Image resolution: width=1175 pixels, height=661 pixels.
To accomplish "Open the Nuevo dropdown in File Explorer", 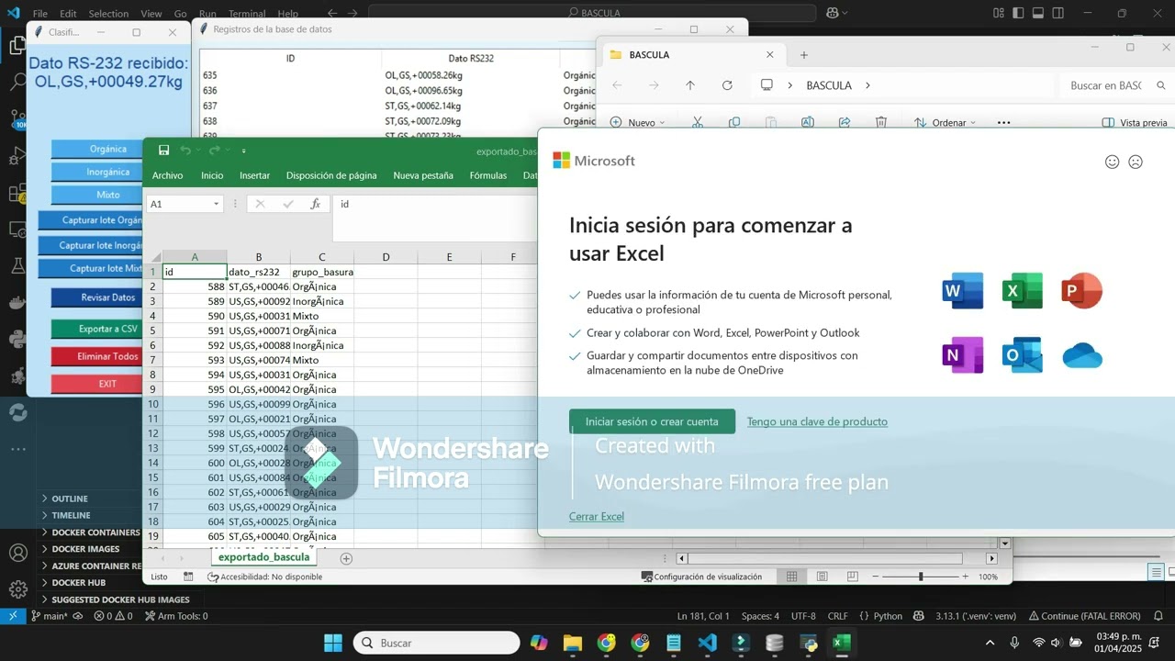I will point(638,122).
